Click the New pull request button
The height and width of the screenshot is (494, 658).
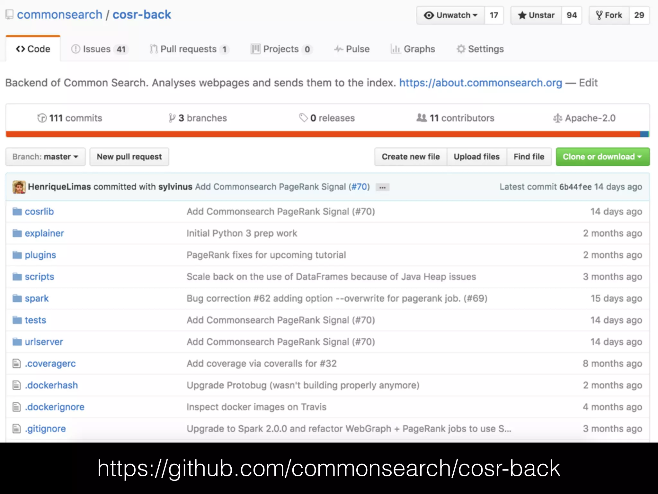click(x=129, y=157)
